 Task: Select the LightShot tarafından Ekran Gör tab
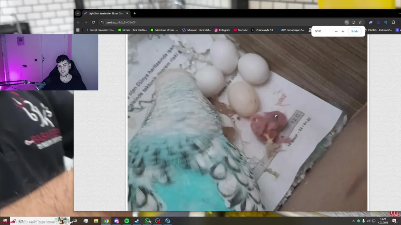click(106, 13)
